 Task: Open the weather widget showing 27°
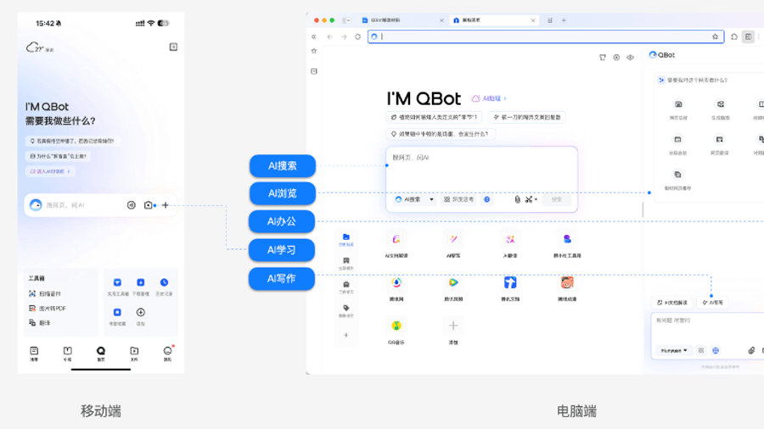point(39,47)
